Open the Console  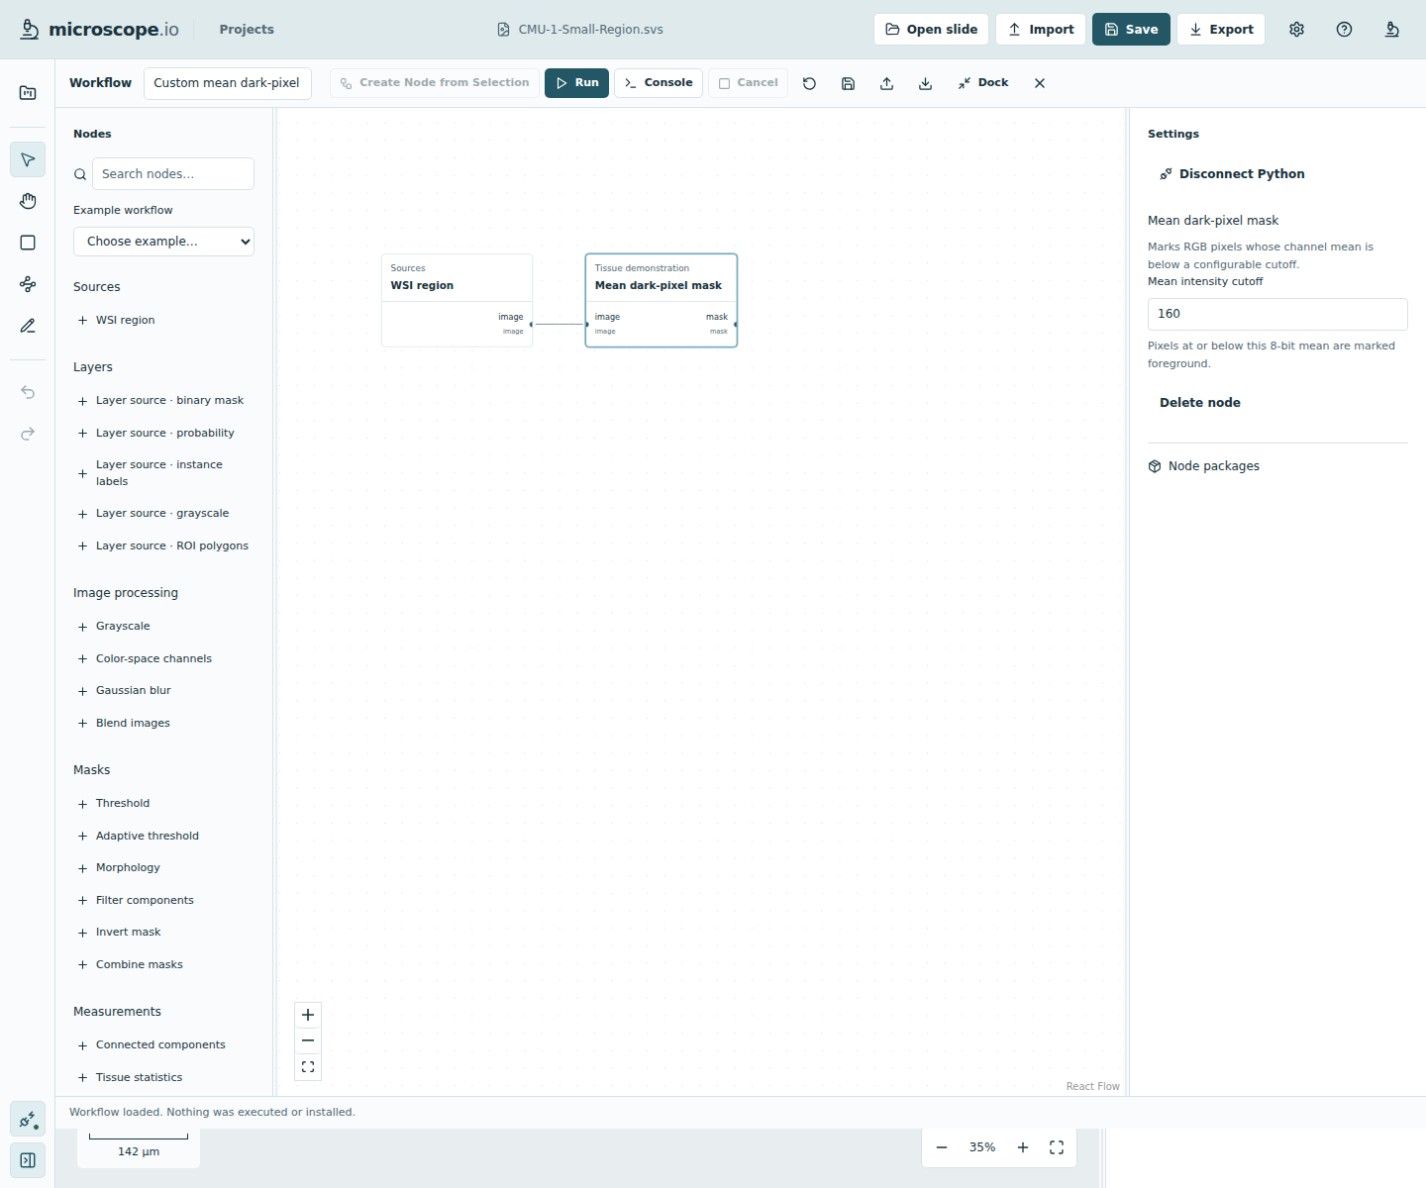(x=659, y=83)
